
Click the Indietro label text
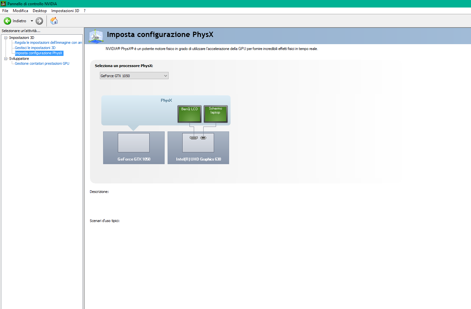click(19, 21)
